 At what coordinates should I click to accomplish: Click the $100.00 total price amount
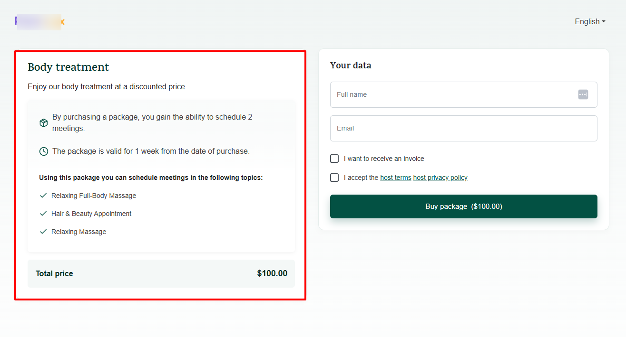coord(272,273)
